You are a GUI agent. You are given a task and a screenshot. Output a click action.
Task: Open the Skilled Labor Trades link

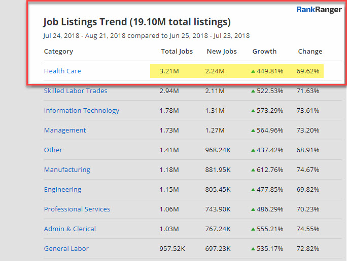pos(76,91)
